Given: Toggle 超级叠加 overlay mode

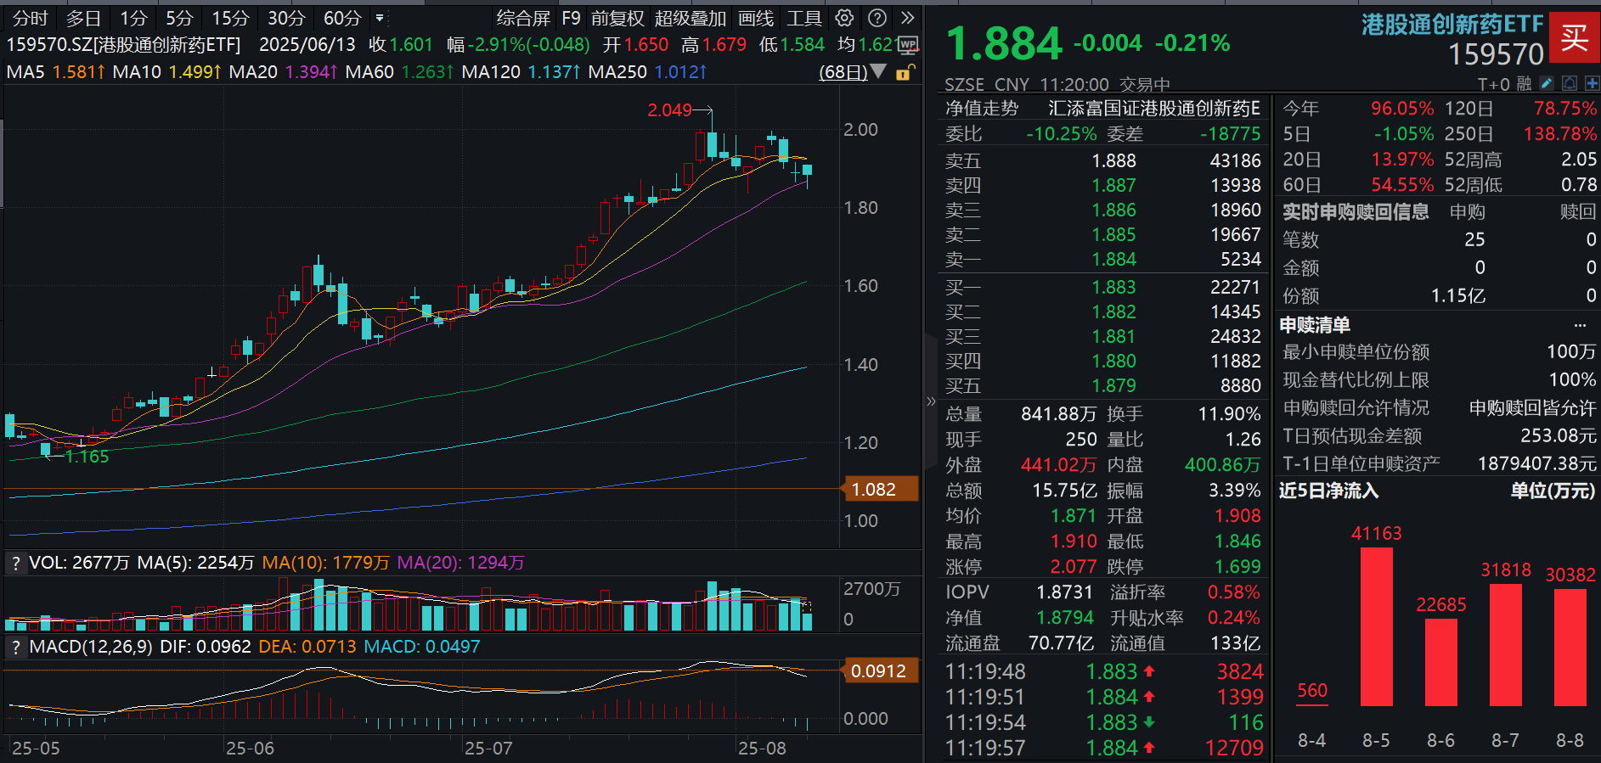Looking at the screenshot, I should tap(690, 18).
